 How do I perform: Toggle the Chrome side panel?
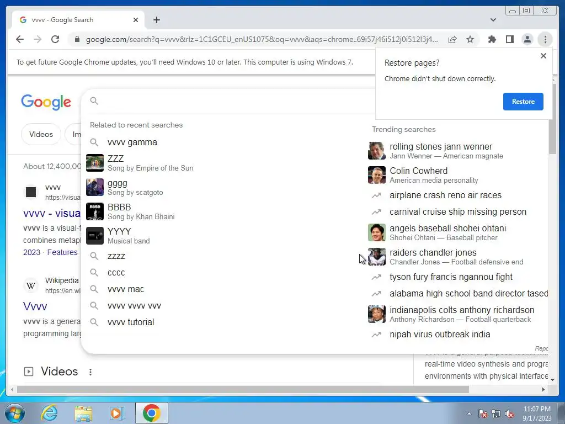point(509,39)
